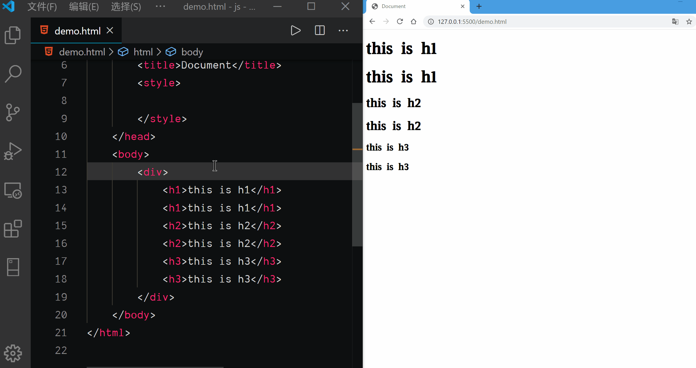This screenshot has height=368, width=696.
Task: Click the Run code play icon
Action: (x=295, y=30)
